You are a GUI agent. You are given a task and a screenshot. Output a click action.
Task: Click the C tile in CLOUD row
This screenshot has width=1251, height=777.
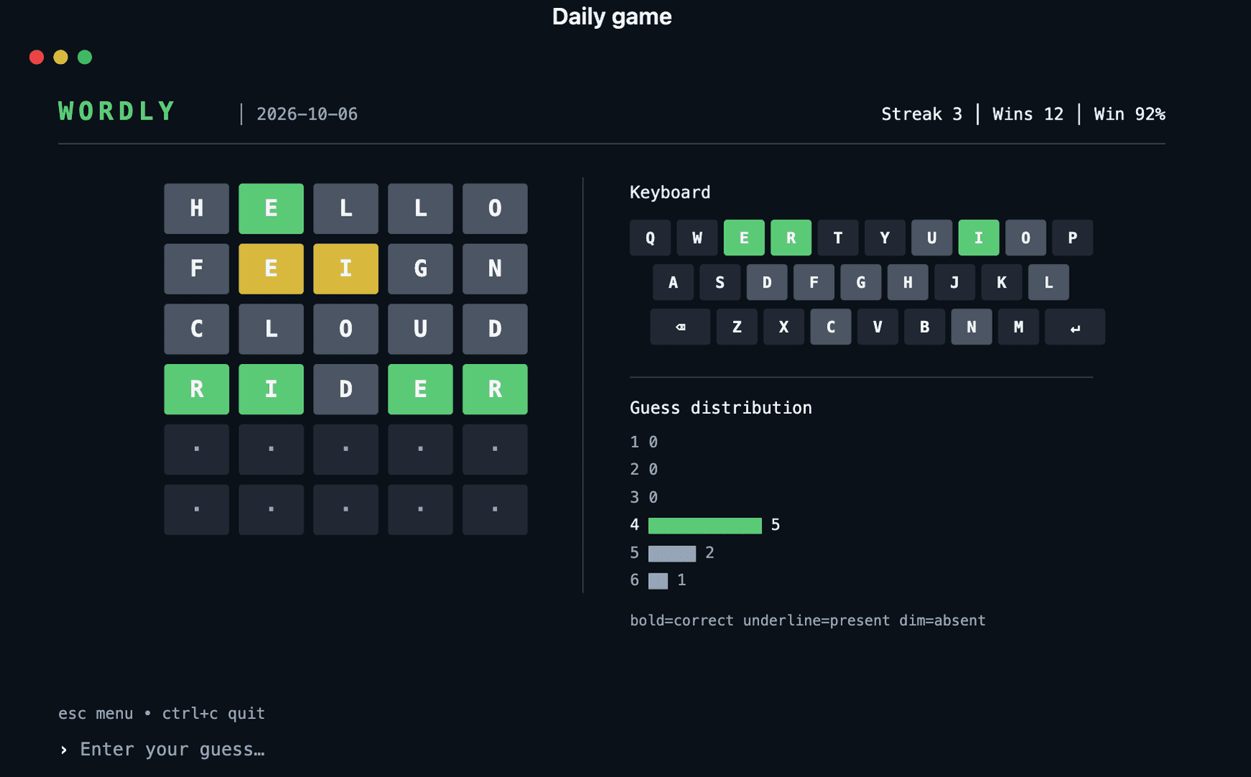click(196, 329)
